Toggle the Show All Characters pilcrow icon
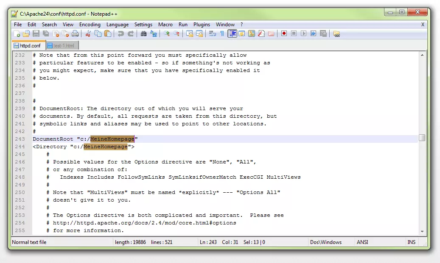 coord(222,33)
